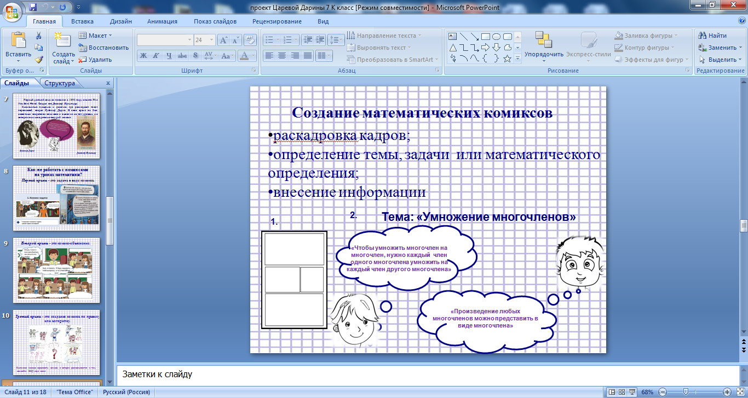Open PowerPoint help question mark
The width and height of the screenshot is (748, 398).
pyautogui.click(x=742, y=21)
